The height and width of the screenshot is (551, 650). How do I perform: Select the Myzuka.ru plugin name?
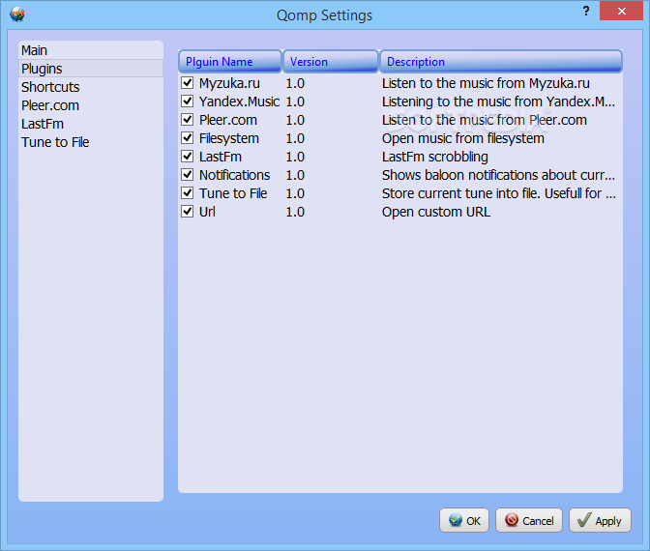[x=229, y=83]
